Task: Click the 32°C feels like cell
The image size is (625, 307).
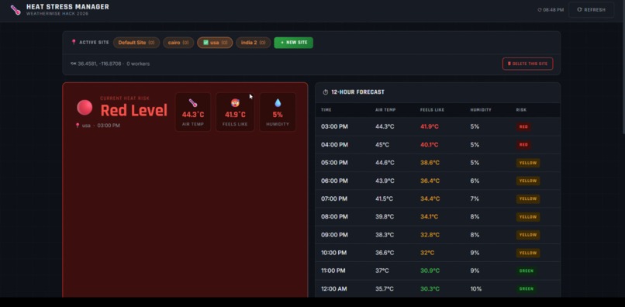Action: click(427, 253)
